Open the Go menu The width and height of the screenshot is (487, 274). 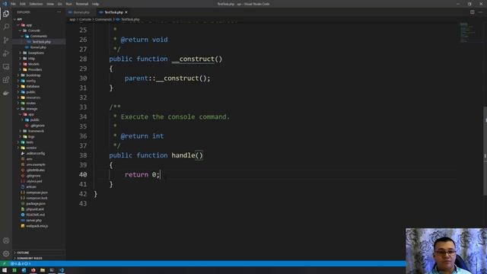pos(59,4)
